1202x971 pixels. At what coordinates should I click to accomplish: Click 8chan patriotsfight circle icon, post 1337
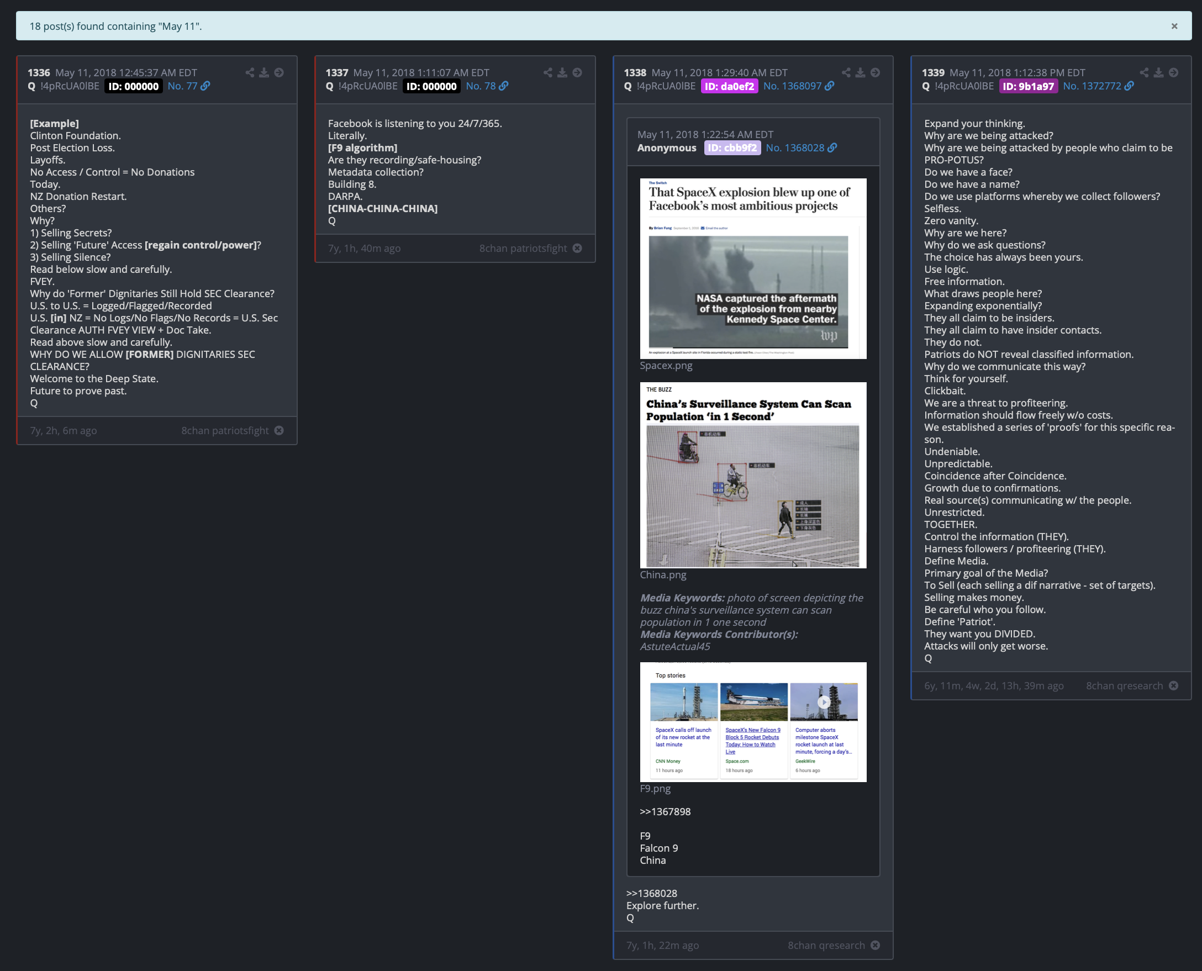[577, 249]
